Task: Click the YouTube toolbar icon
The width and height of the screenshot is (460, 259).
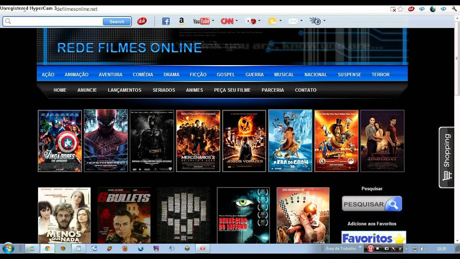Action: point(201,21)
